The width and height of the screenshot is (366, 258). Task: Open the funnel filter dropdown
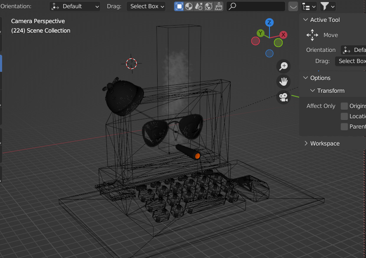pyautogui.click(x=328, y=6)
